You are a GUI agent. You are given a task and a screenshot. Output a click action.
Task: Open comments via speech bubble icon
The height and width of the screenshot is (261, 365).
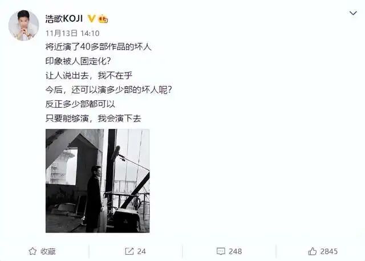[x=221, y=251]
